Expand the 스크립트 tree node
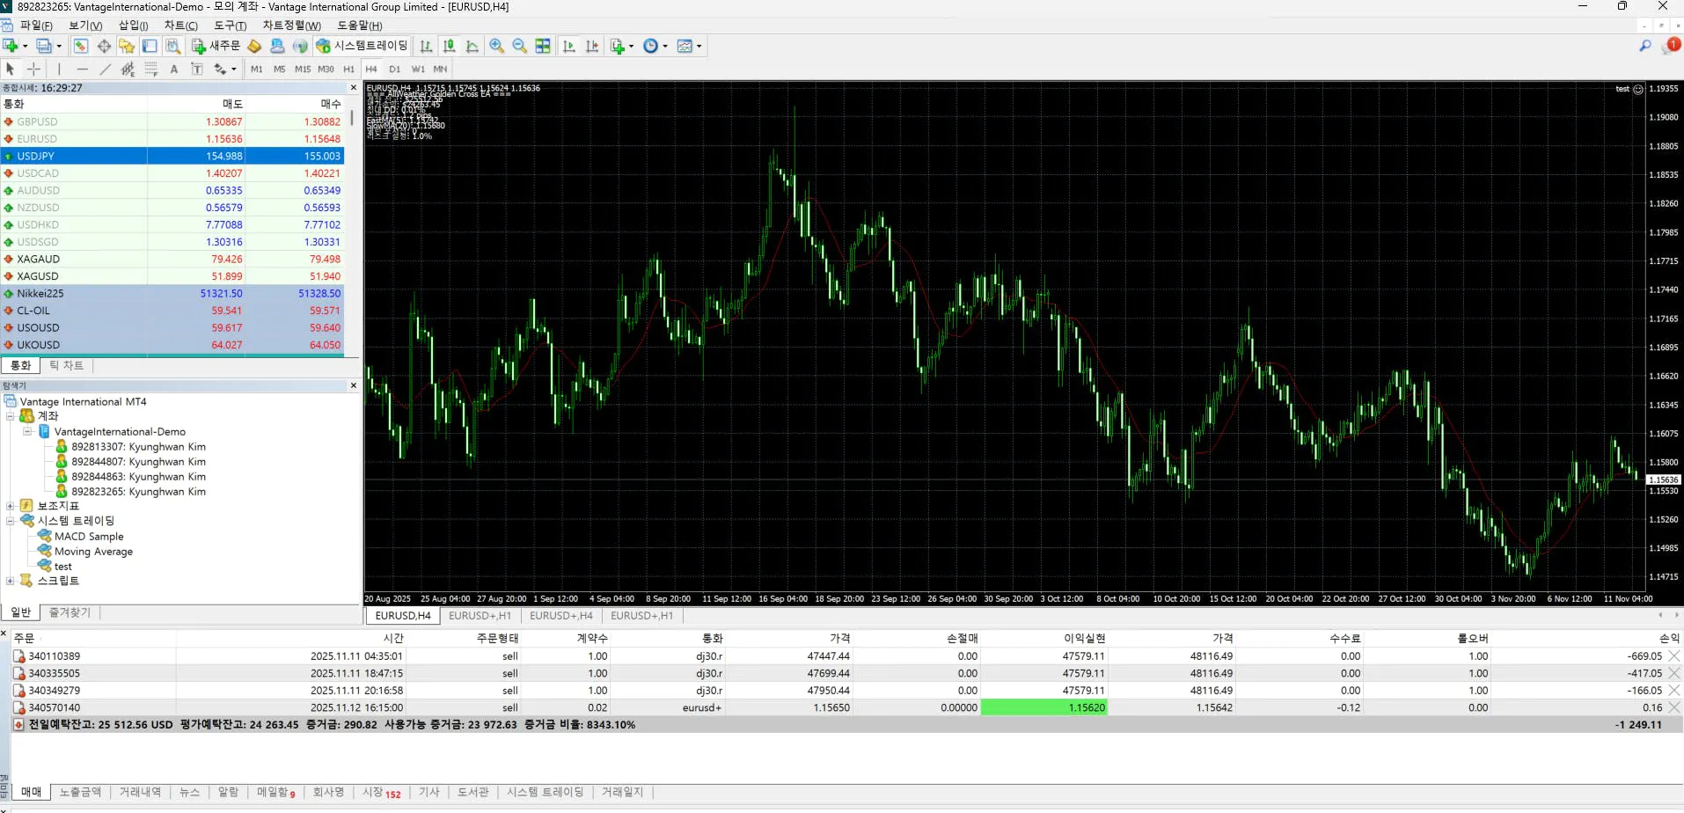Image resolution: width=1684 pixels, height=813 pixels. [10, 581]
